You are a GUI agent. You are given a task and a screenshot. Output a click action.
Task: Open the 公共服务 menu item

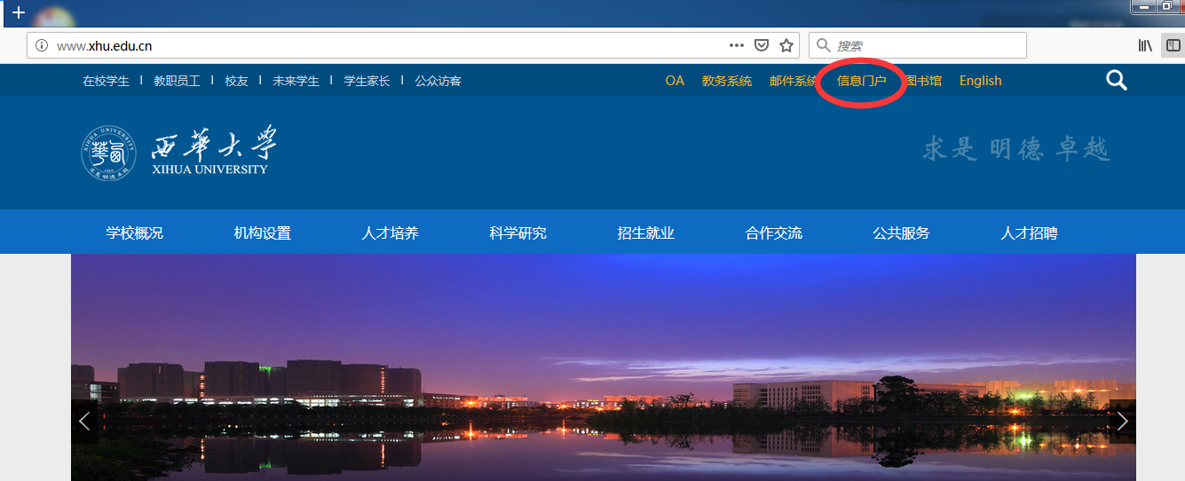click(x=902, y=233)
